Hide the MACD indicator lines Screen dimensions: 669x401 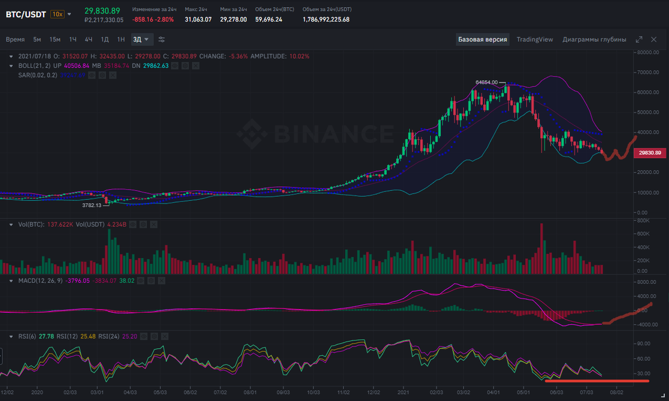[140, 281]
